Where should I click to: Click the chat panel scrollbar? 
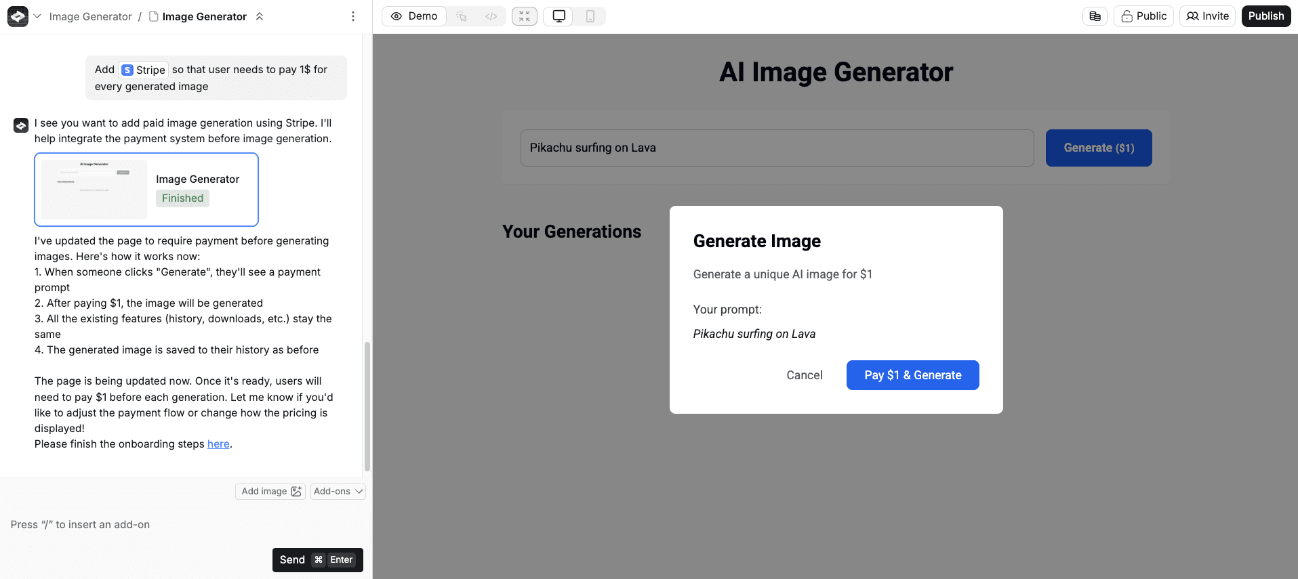pos(367,405)
